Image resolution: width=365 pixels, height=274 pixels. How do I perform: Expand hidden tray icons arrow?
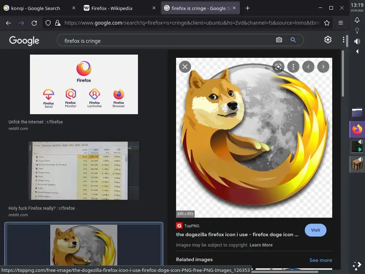[357, 51]
